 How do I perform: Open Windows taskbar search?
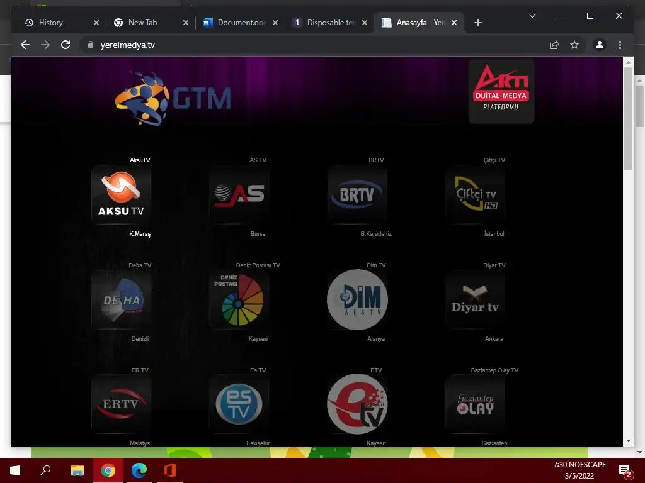pos(45,470)
